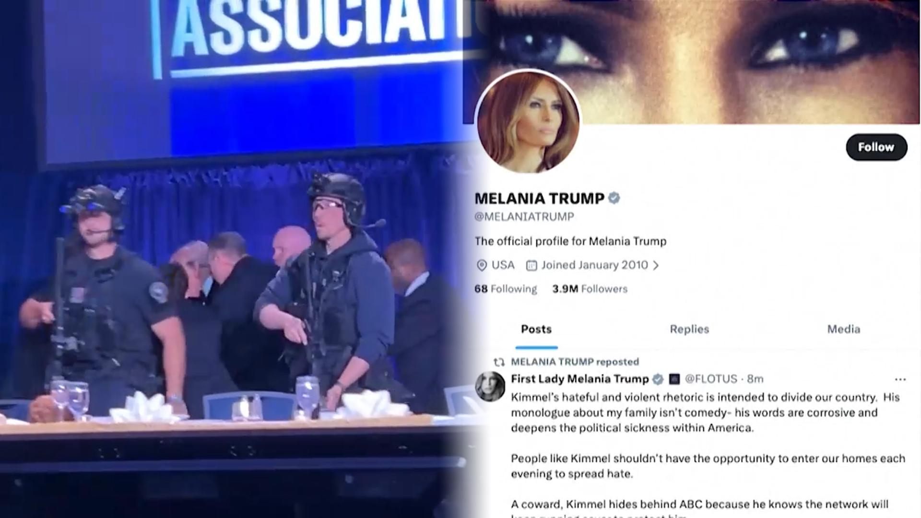Click the verified badge on First Lady post
This screenshot has height=518, width=921.
tap(658, 379)
